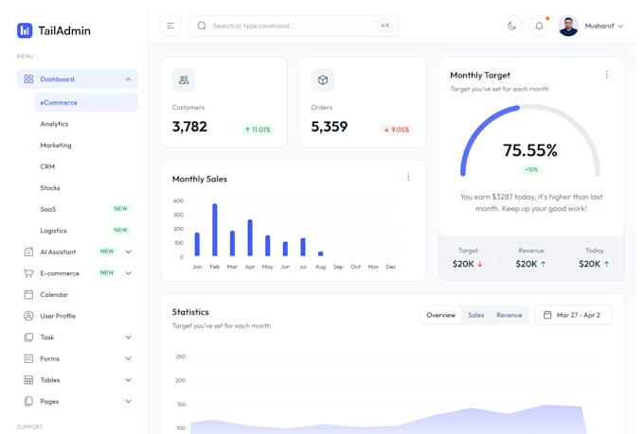Open the Monthly Sales options menu
The width and height of the screenshot is (644, 434).
pyautogui.click(x=408, y=177)
